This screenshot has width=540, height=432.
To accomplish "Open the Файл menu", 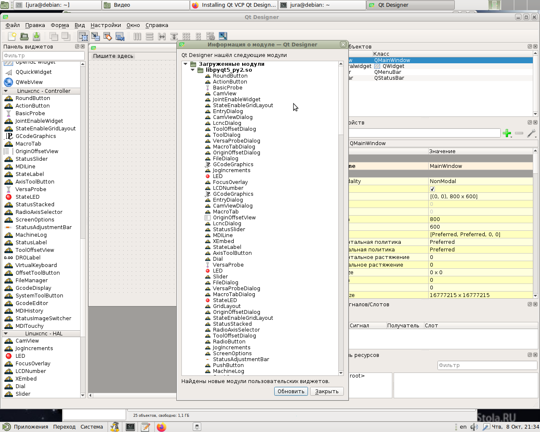I will click(x=13, y=25).
